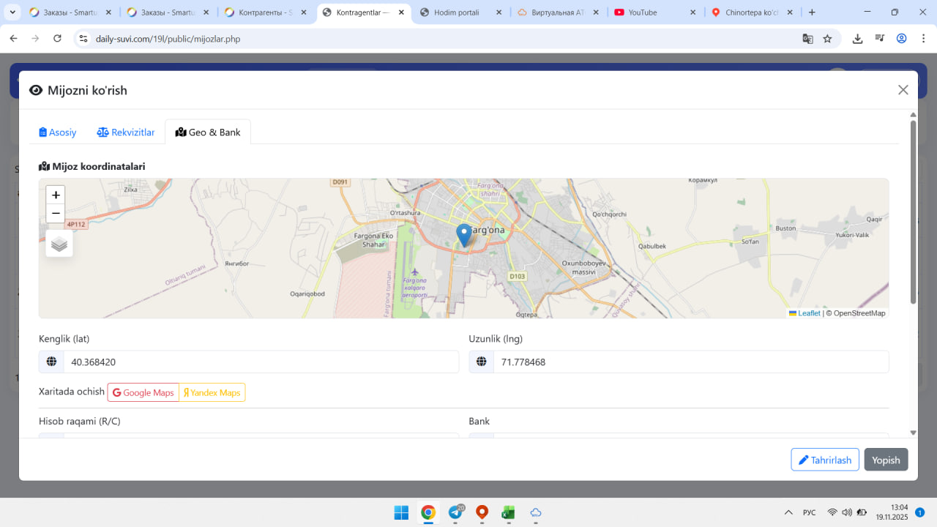This screenshot has height=527, width=937.
Task: Open location in Google Maps
Action: (143, 393)
